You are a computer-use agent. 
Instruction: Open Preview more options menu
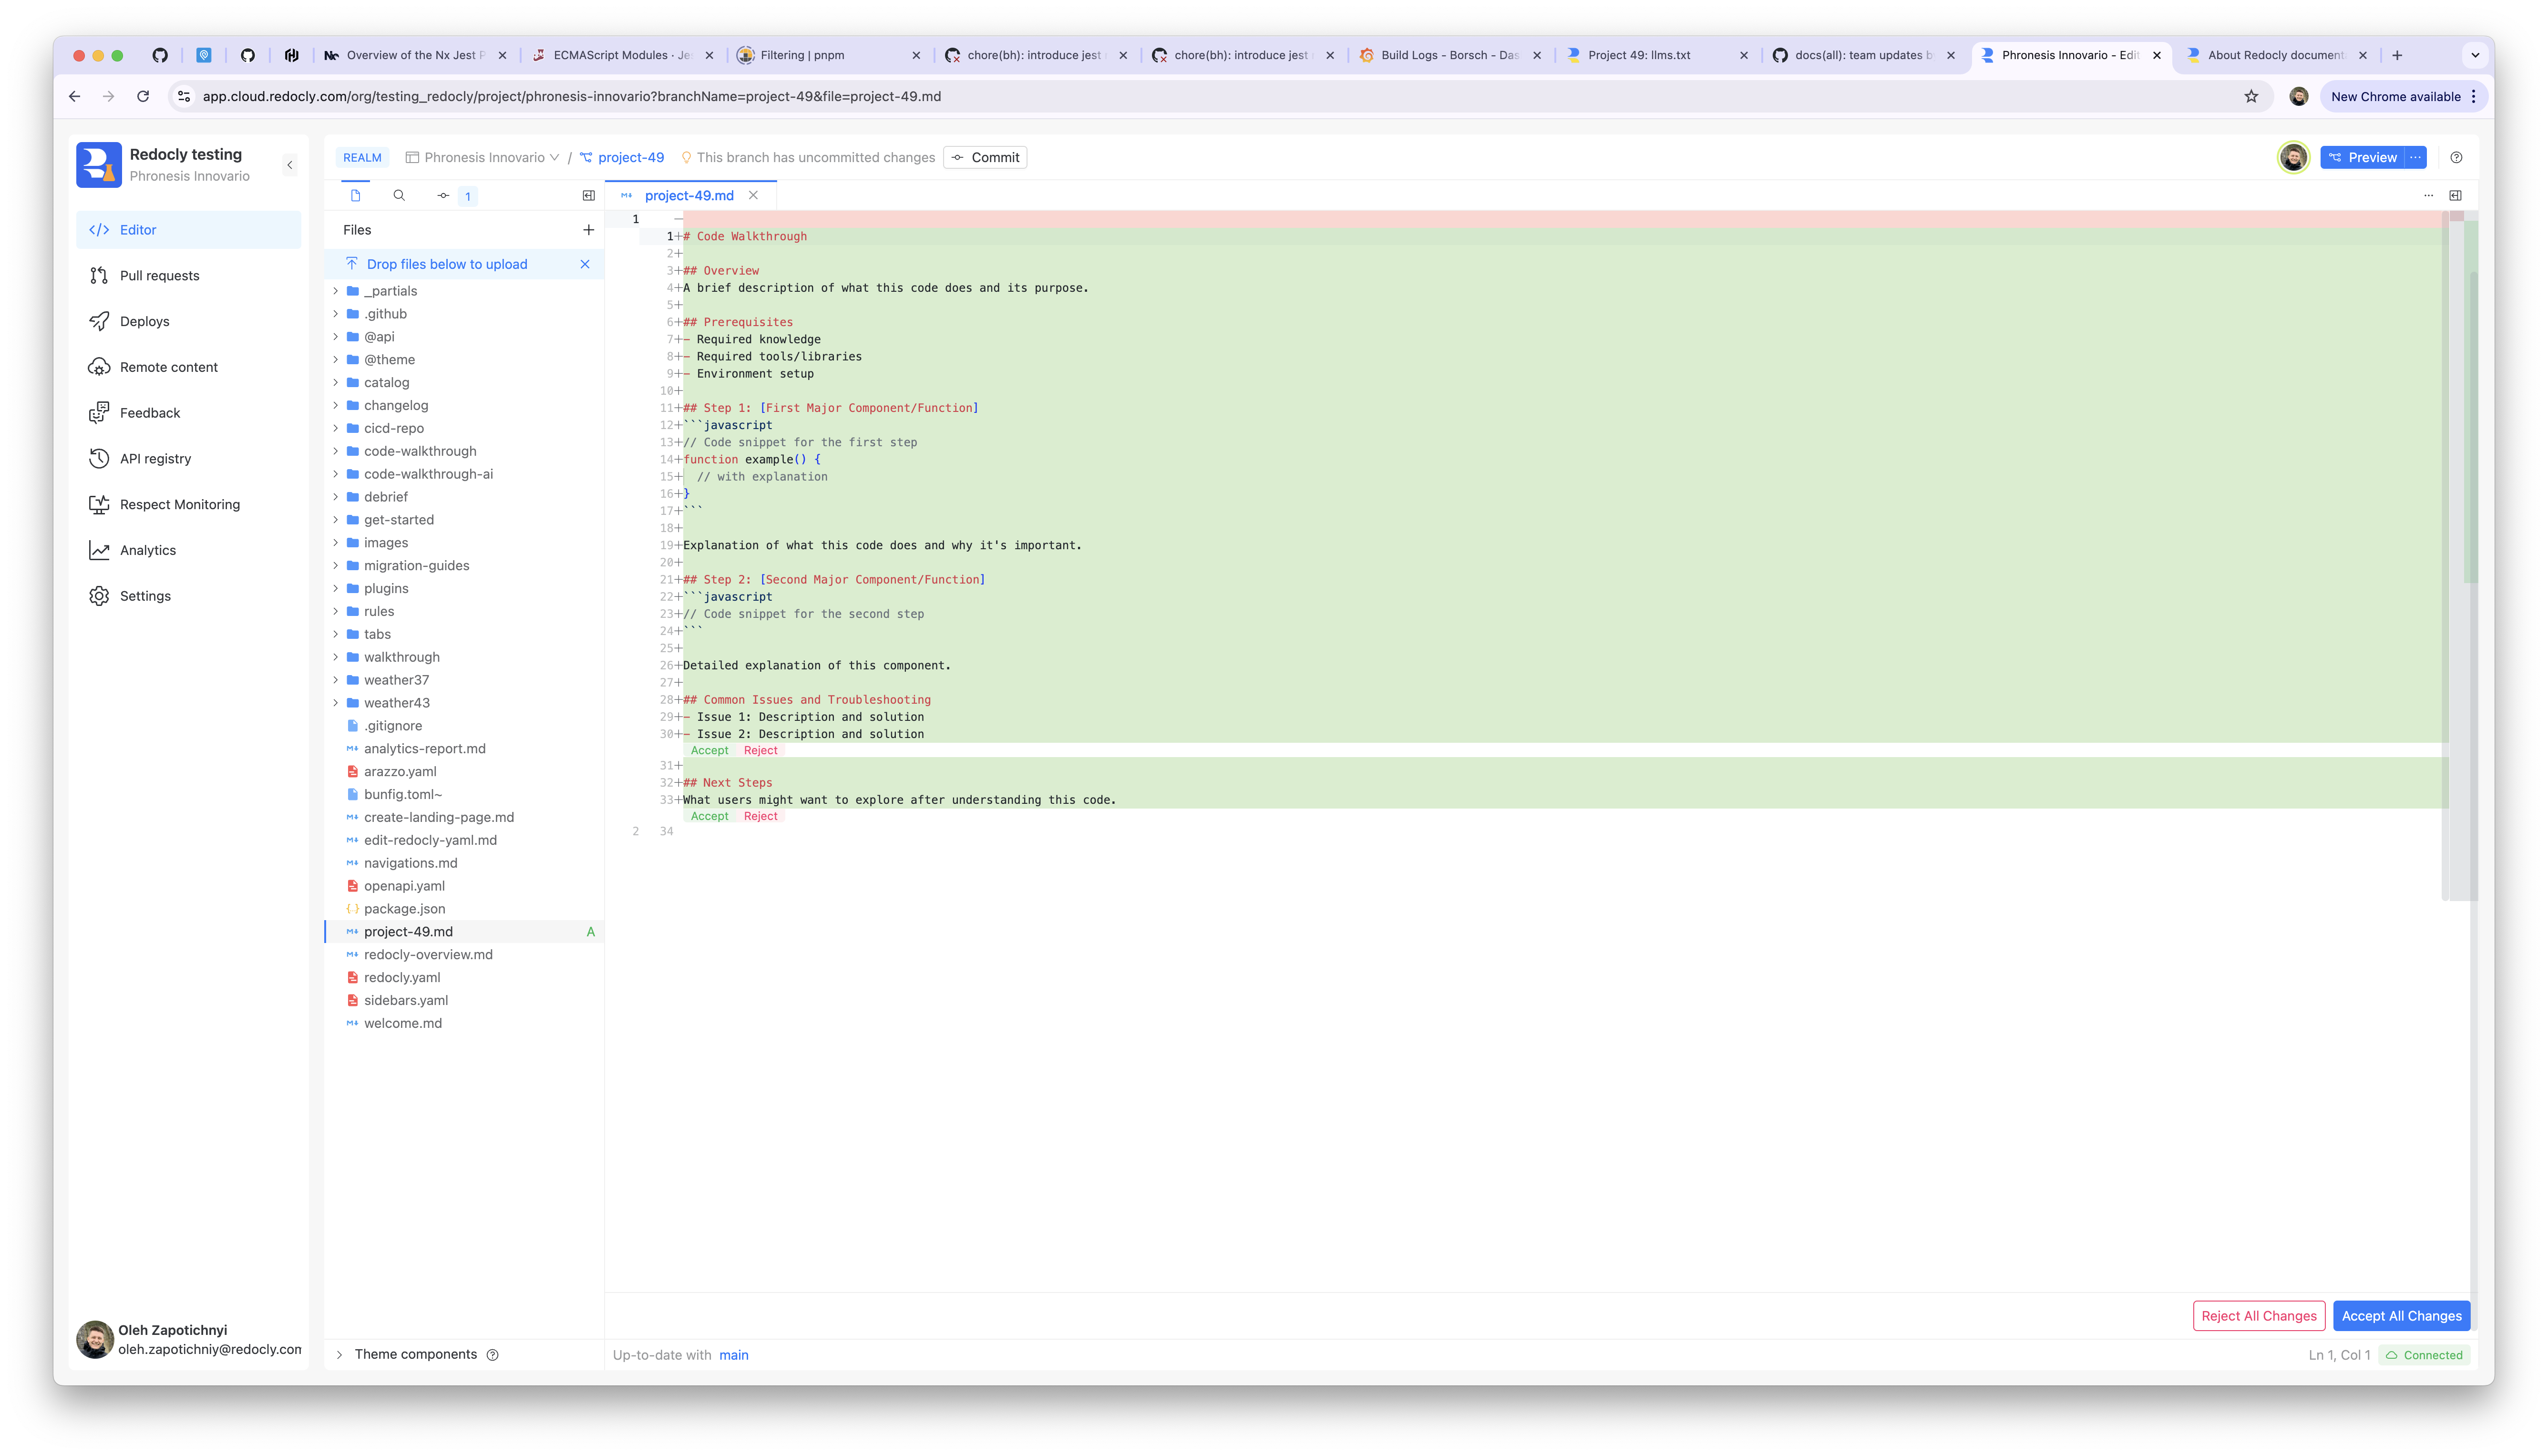2416,158
